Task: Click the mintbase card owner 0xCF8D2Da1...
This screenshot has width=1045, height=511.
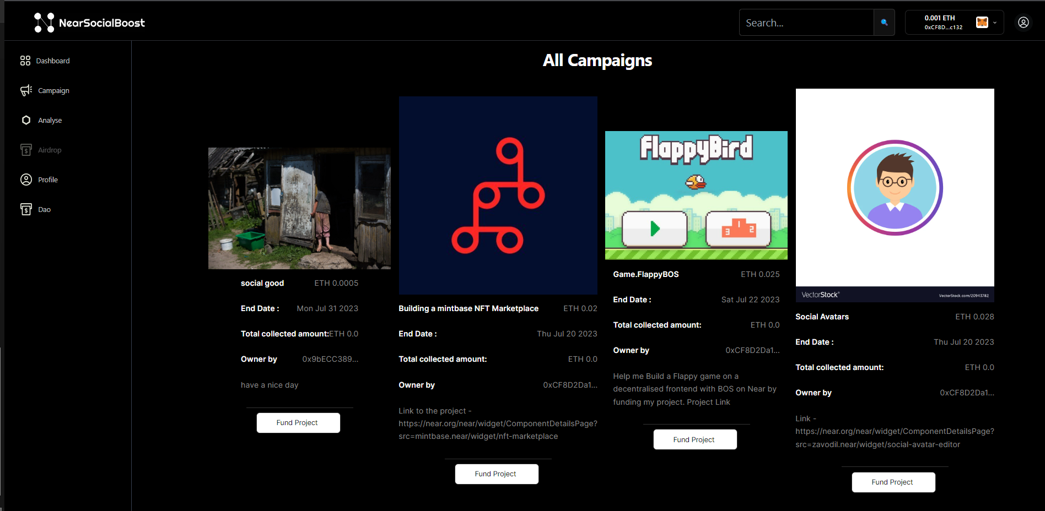Action: pos(570,385)
